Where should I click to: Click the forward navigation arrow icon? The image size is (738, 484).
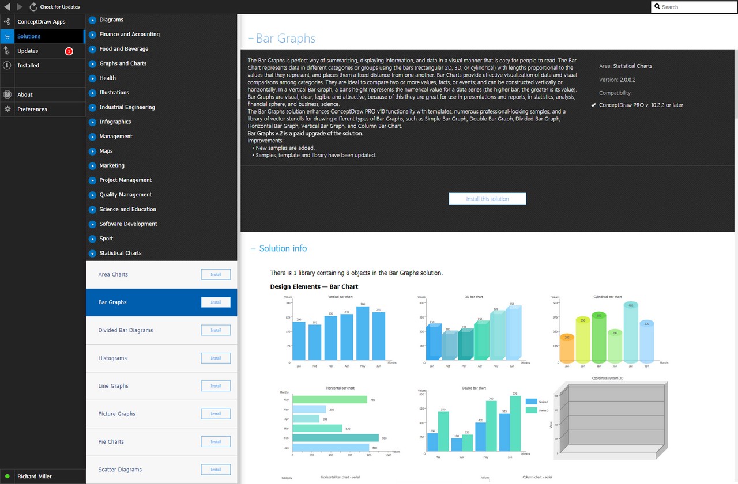(20, 7)
